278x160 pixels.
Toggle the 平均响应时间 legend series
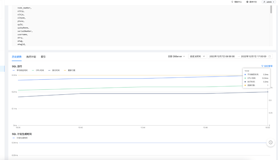[20, 71]
